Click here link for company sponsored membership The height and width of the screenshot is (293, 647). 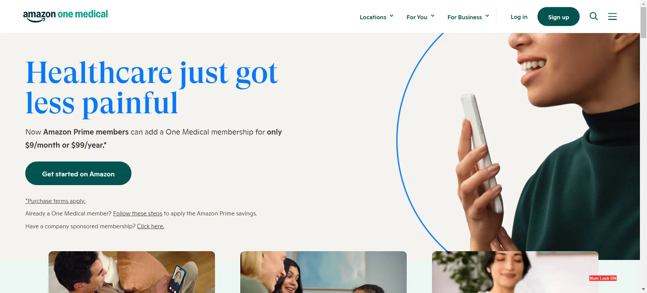tap(151, 226)
